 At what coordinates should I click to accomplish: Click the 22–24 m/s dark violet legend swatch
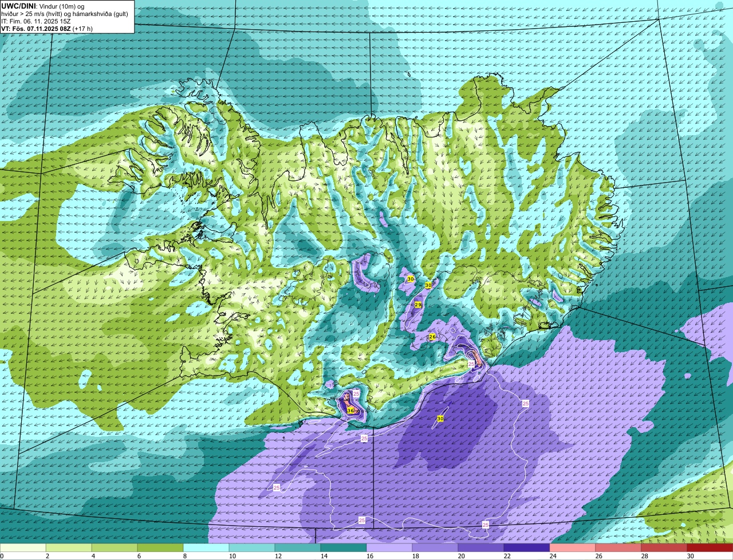point(527,548)
